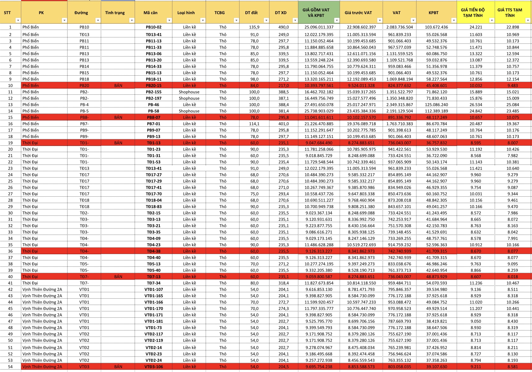
Task: Open the KPBT column filter dropdown
Action: click(x=454, y=20)
